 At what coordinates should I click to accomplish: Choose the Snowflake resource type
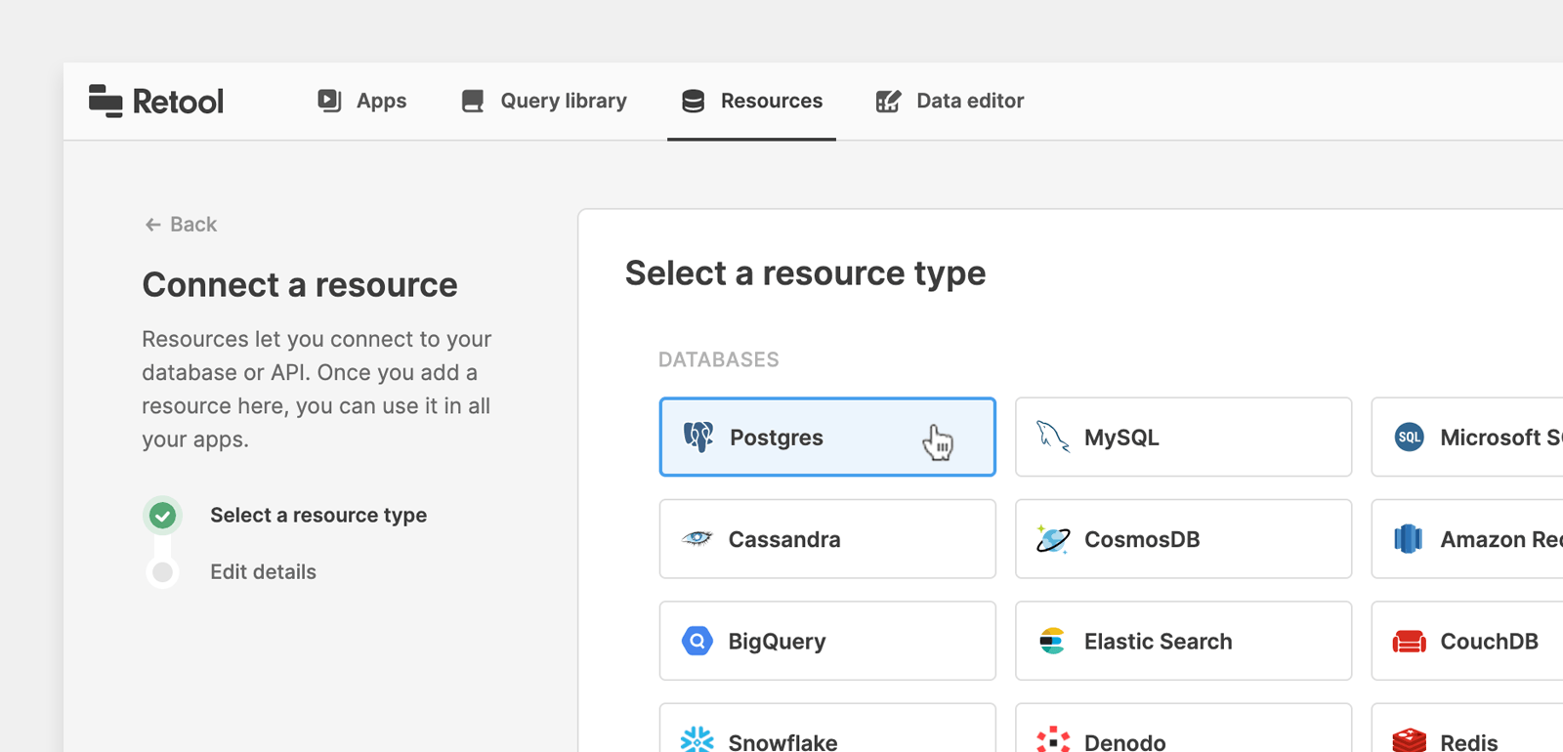(x=827, y=729)
